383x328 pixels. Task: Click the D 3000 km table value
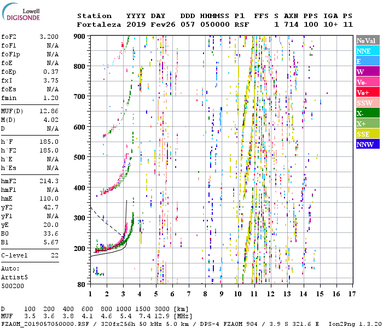tap(162, 309)
